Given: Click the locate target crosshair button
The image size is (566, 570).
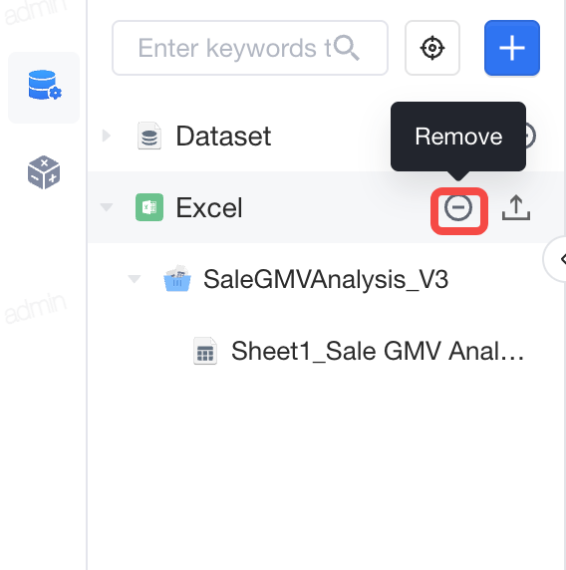Looking at the screenshot, I should (432, 48).
